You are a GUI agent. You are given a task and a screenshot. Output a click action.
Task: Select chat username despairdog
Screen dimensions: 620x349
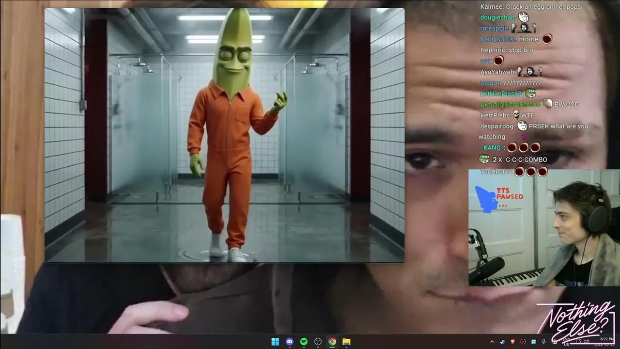pos(497,126)
